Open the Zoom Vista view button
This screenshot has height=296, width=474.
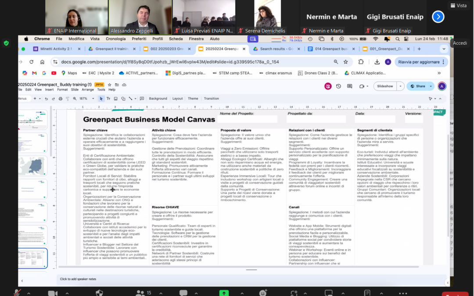(459, 5)
